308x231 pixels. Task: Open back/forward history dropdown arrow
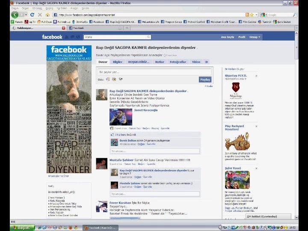(26, 15)
